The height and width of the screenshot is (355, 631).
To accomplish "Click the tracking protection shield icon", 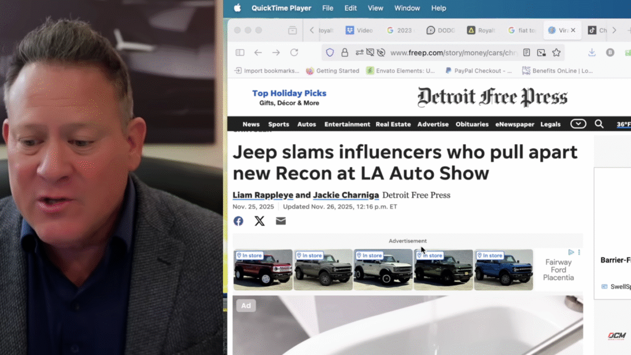I will coord(330,53).
